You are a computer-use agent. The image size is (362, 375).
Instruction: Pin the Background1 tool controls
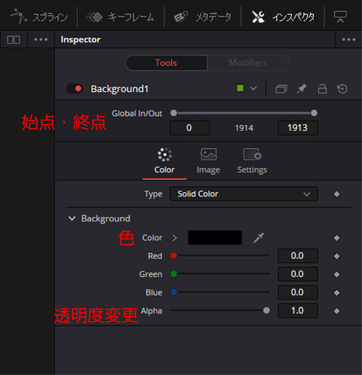click(x=302, y=89)
